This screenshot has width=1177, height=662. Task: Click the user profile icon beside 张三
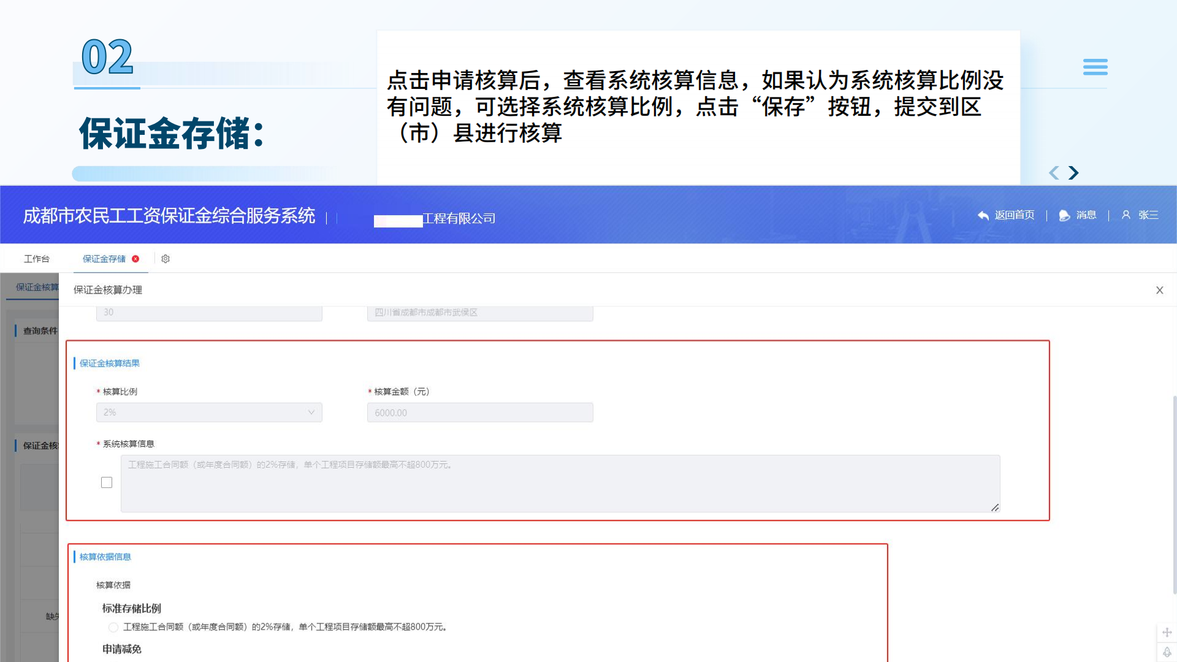pyautogui.click(x=1126, y=215)
